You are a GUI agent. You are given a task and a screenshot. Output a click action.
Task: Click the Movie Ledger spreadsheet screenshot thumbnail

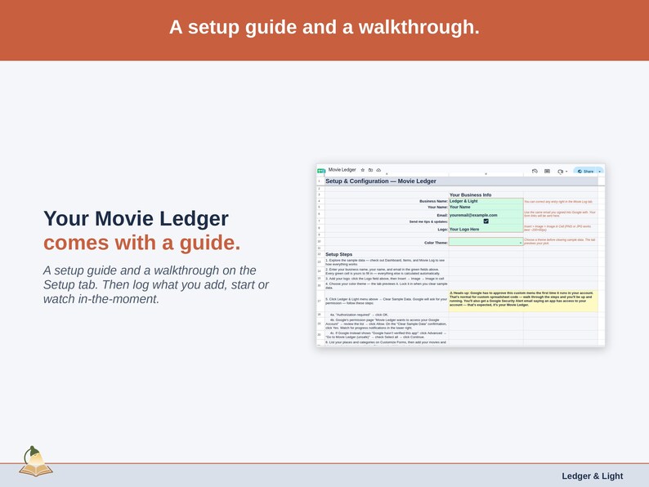pos(460,255)
